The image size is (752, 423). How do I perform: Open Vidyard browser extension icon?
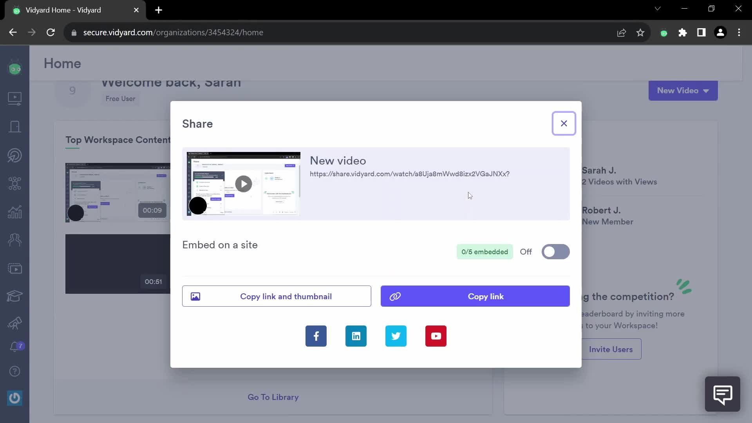coord(664,33)
